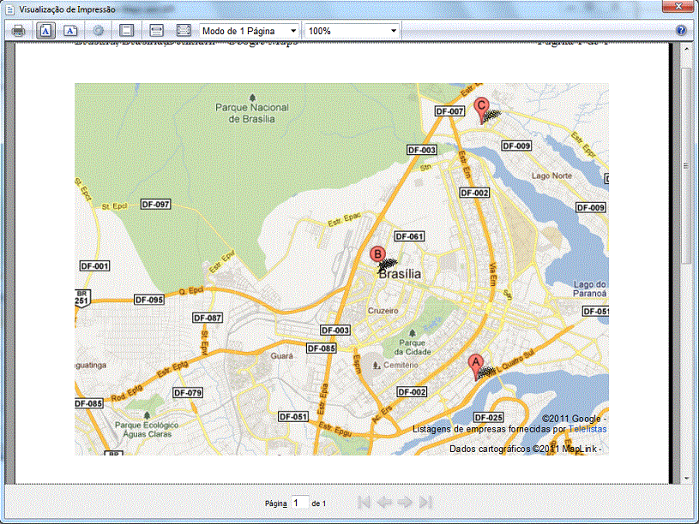Click map marker B

coord(377,259)
